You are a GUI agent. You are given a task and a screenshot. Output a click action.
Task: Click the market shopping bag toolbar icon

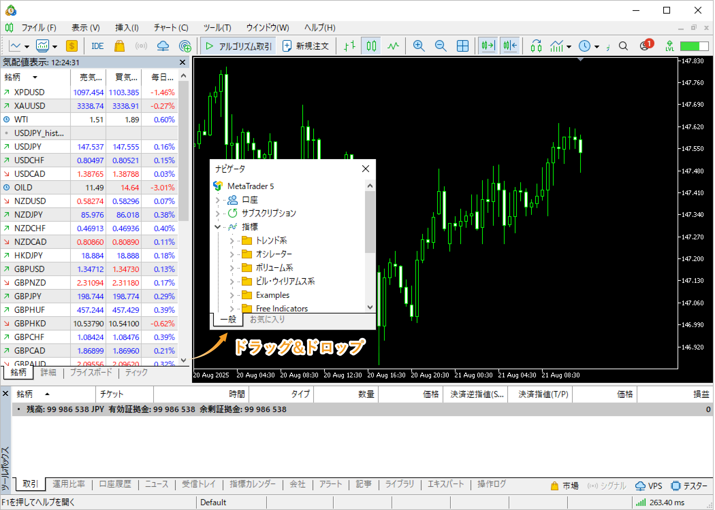(119, 46)
